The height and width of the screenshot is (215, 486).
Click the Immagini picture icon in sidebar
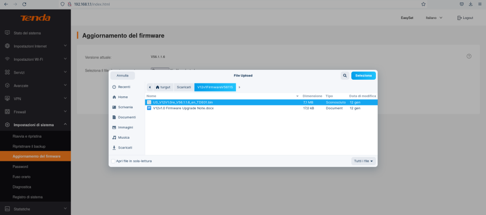114,127
